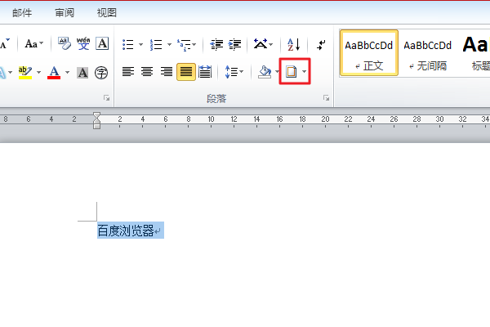The height and width of the screenshot is (327, 490).
Task: Apply paragraph shading paint bucket
Action: point(265,72)
